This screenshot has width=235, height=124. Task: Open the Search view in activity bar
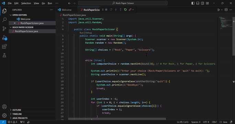coord(4,20)
